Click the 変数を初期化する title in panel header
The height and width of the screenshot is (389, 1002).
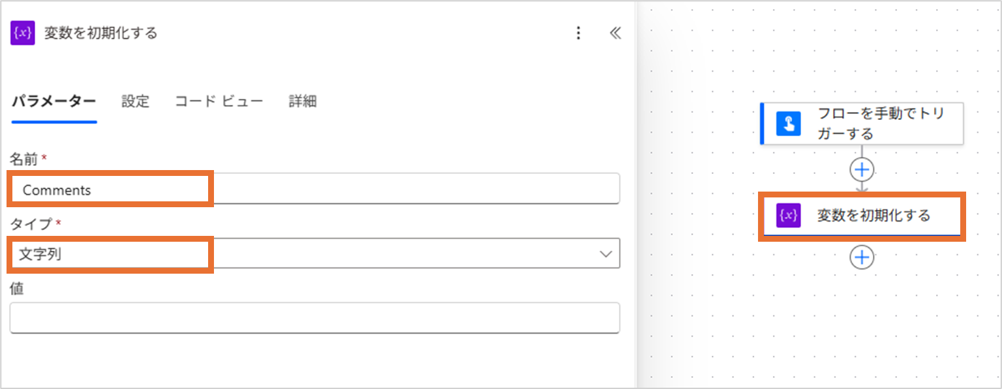tap(101, 33)
